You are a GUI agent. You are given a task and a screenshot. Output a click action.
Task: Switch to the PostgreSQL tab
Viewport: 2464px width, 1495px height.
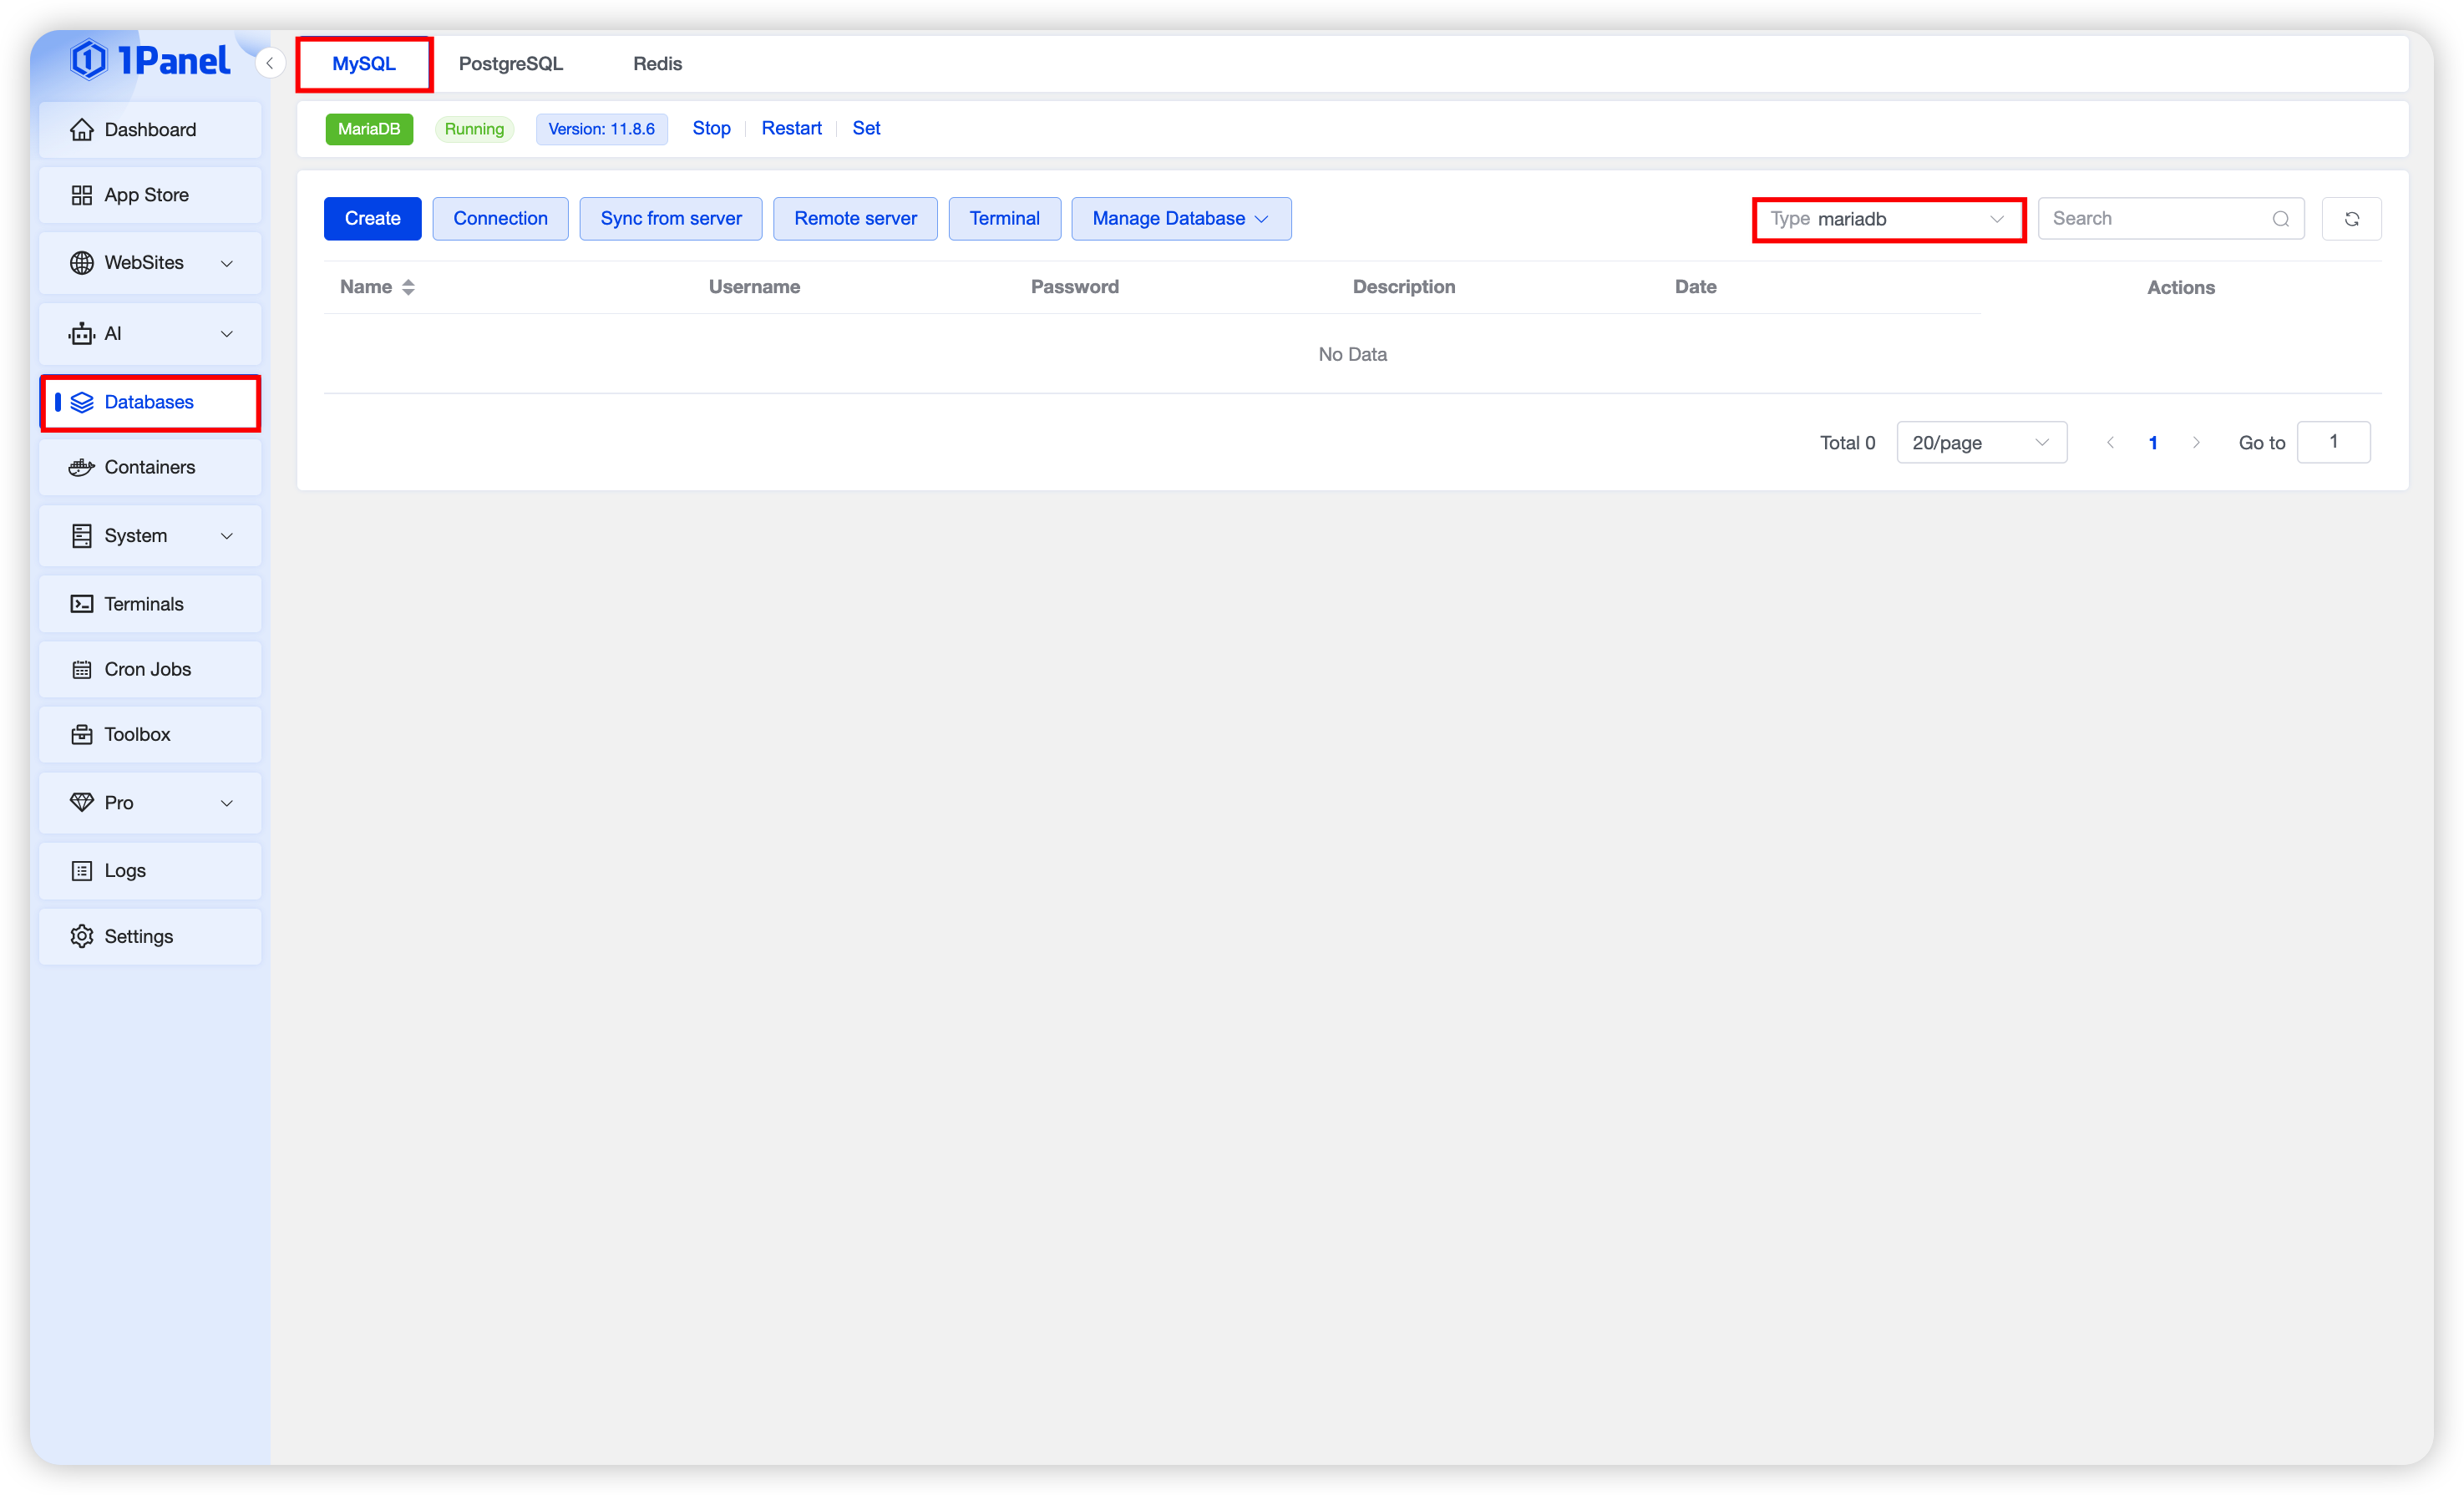click(510, 64)
